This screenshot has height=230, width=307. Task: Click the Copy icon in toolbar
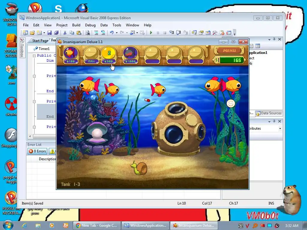coord(72,33)
